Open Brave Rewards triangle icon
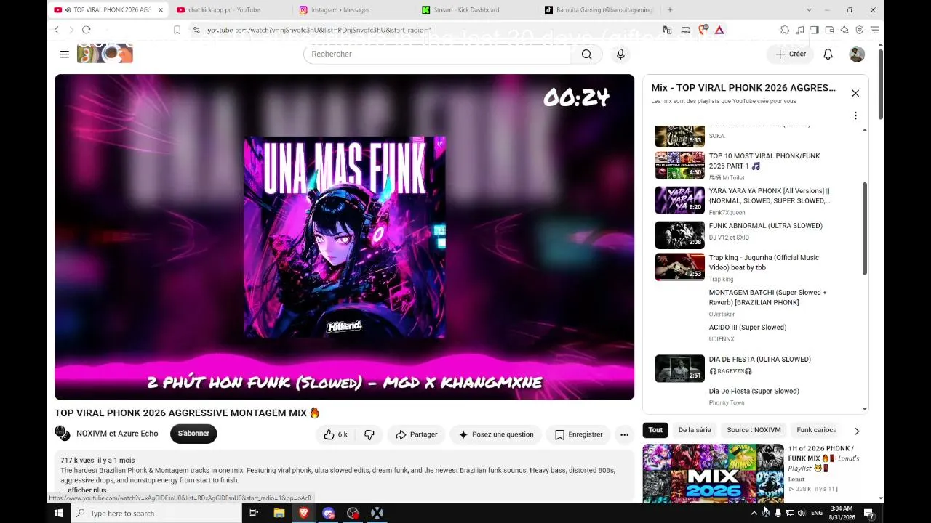This screenshot has height=523, width=931. pos(719,30)
